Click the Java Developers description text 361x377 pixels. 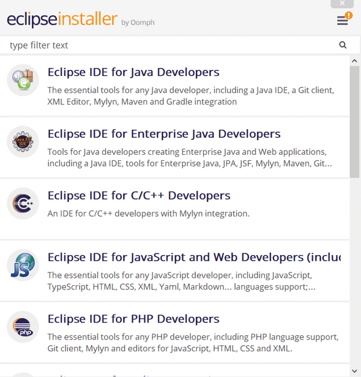pos(191,96)
